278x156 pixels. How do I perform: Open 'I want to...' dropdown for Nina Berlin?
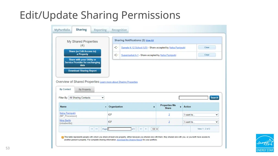201,122
